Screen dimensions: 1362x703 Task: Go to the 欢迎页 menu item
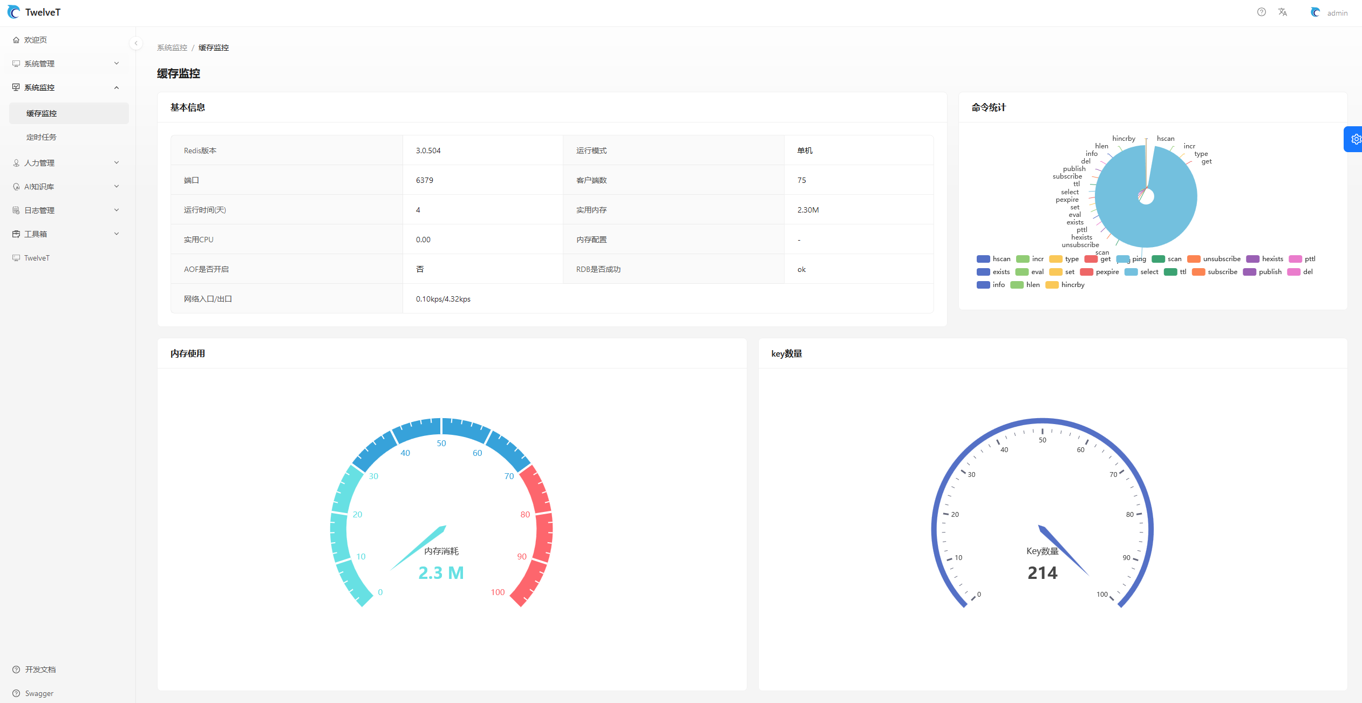coord(69,40)
